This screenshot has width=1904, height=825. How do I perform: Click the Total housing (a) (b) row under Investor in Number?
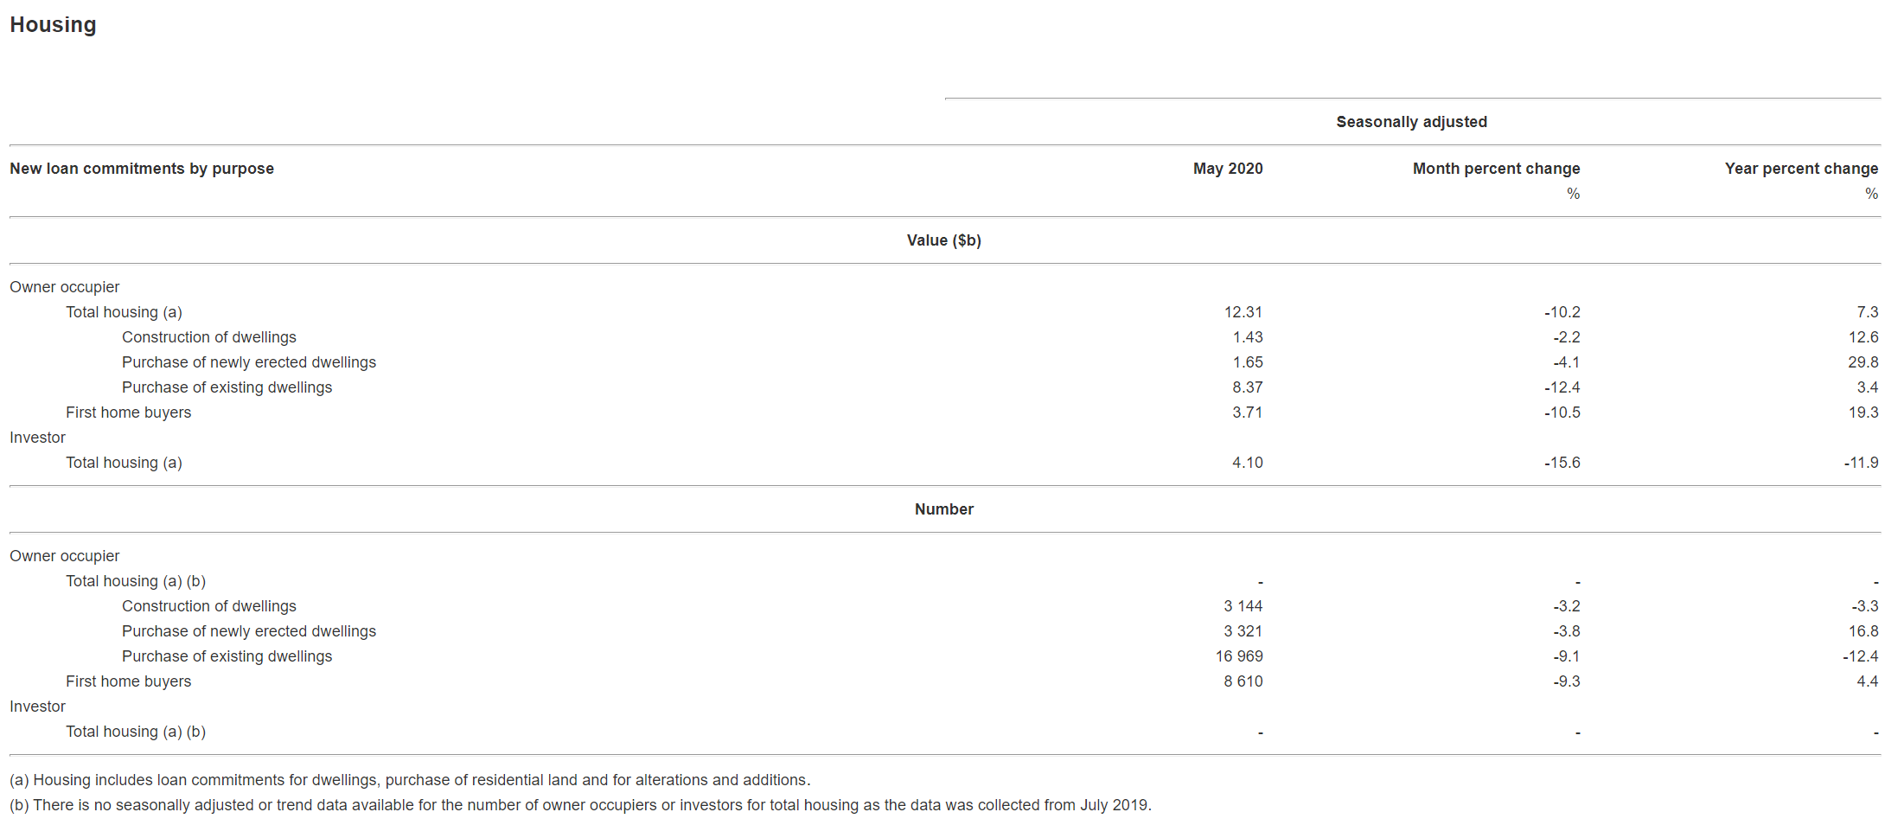coord(136,732)
